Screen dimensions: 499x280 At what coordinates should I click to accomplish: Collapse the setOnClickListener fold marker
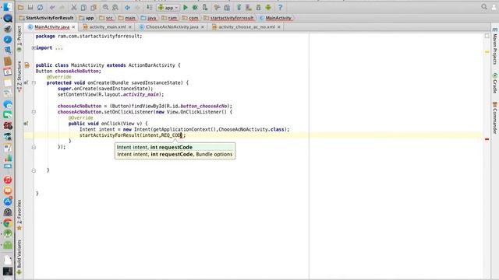[34, 112]
